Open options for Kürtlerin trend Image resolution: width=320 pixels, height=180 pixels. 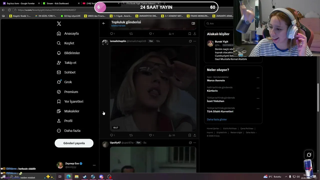[258, 88]
